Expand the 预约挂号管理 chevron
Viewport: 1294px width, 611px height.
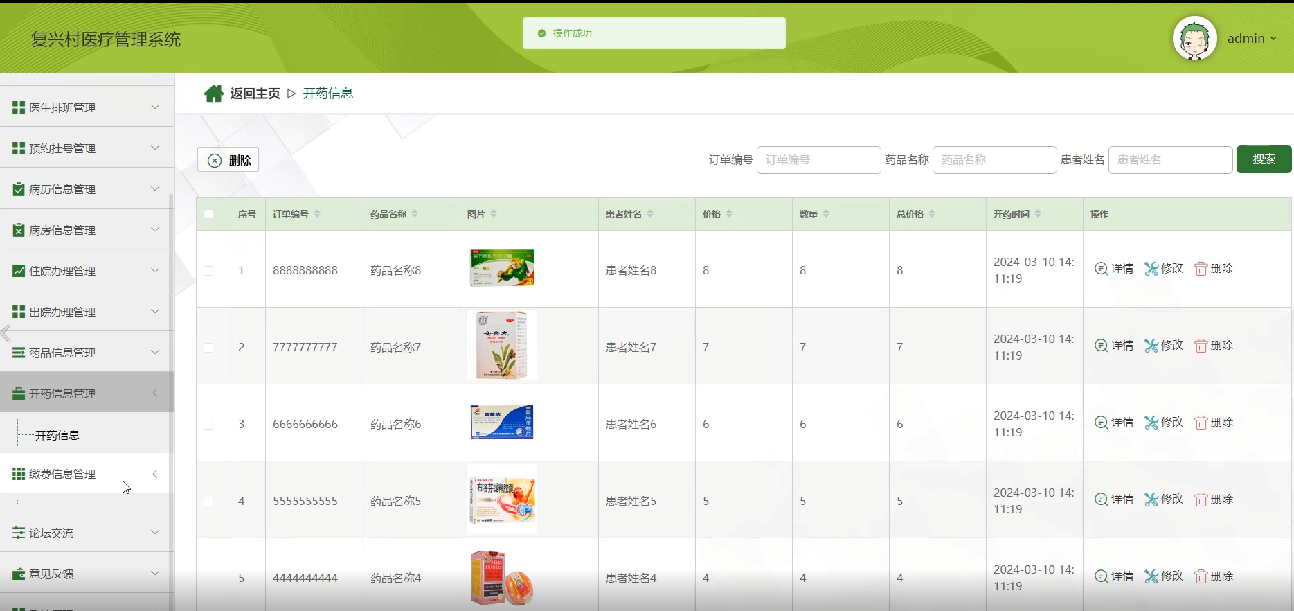[155, 148]
